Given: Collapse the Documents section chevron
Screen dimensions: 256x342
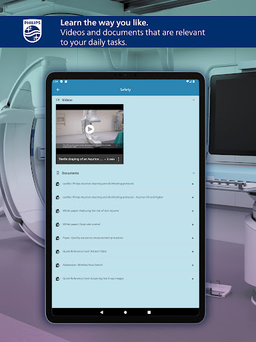Looking at the screenshot, I should (193, 173).
